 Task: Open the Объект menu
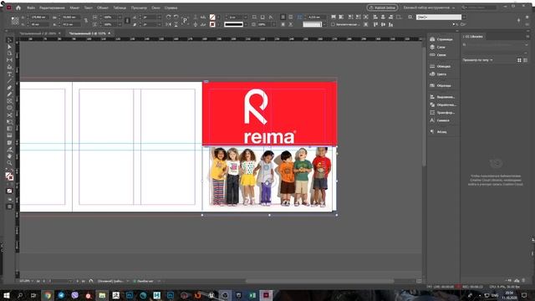click(x=102, y=8)
